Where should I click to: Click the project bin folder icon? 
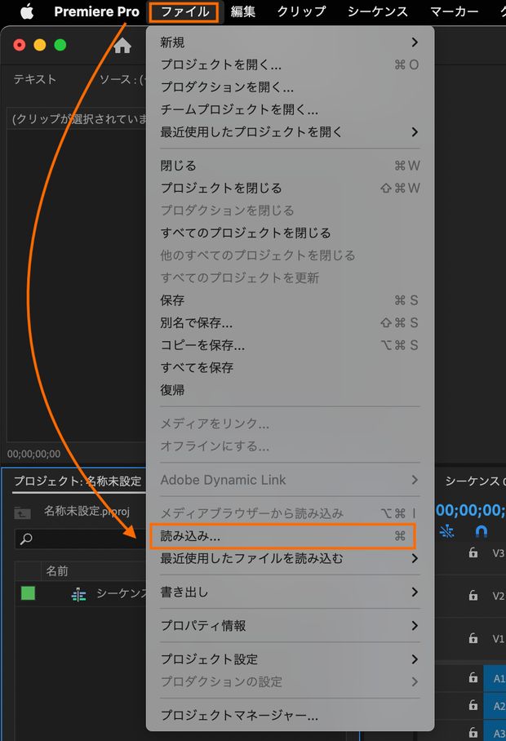tap(22, 512)
